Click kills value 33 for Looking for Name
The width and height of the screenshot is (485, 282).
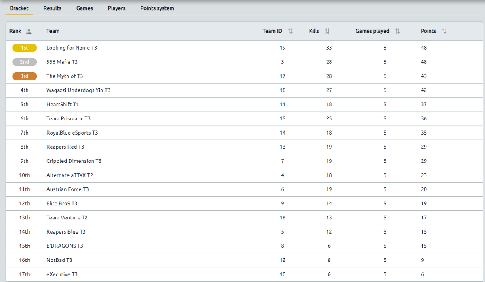click(x=329, y=48)
